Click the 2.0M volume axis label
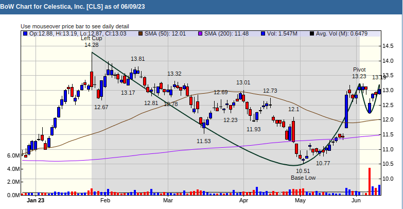Screen dimensions: 403x209 tap(13, 182)
